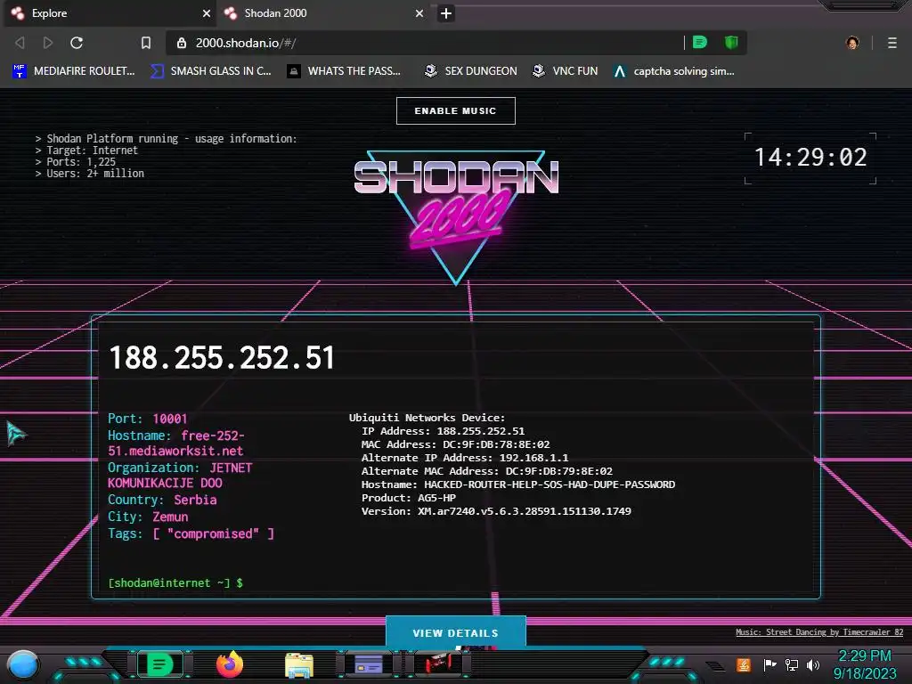The width and height of the screenshot is (912, 684).
Task: Close the Explore tab
Action: coord(207,13)
